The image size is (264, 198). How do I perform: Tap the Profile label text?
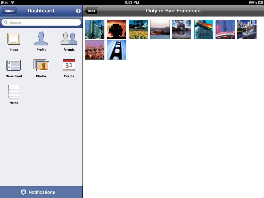(42, 50)
